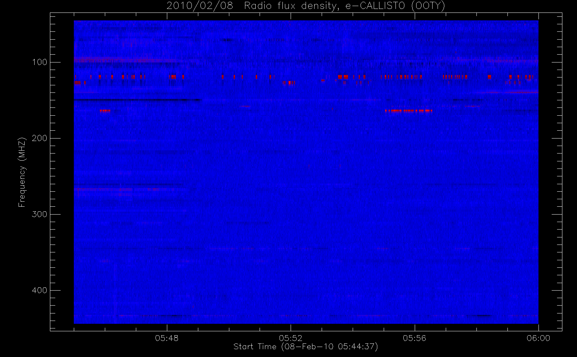This screenshot has width=577, height=357.
Task: Click the 05:52 time tick label
Action: [291, 338]
